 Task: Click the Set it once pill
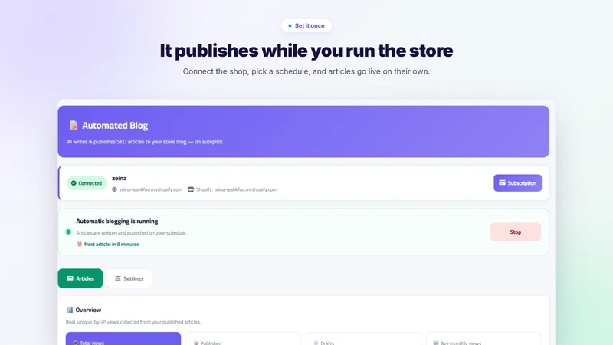pyautogui.click(x=306, y=25)
